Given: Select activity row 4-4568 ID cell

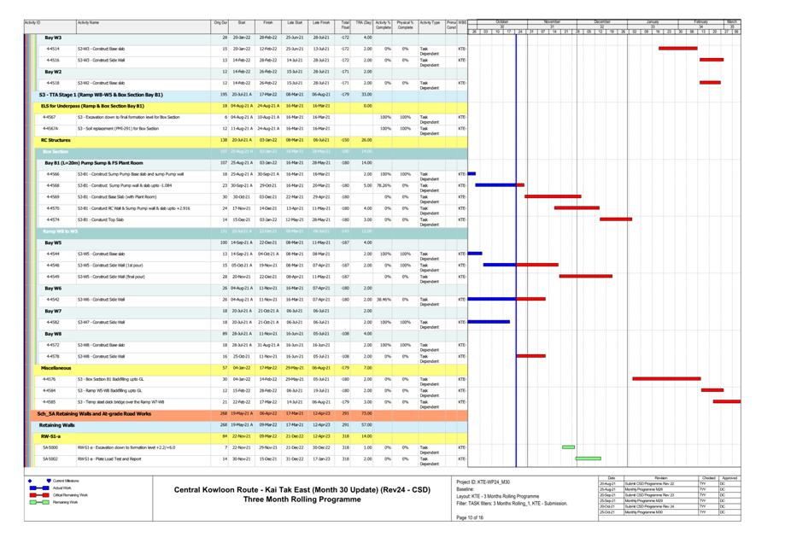Looking at the screenshot, I should [x=53, y=185].
